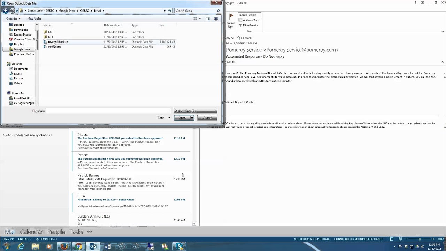Move the zoom slider in Outlook status bar
The image size is (446, 251).
click(420, 239)
